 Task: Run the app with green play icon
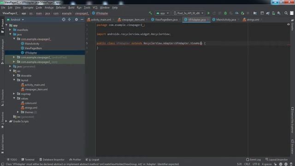[208, 13]
